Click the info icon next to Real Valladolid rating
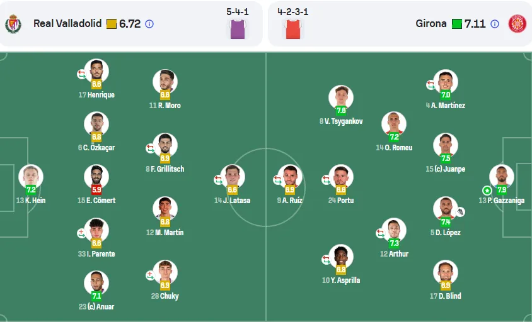Image resolution: width=532 pixels, height=322 pixels. [x=149, y=24]
